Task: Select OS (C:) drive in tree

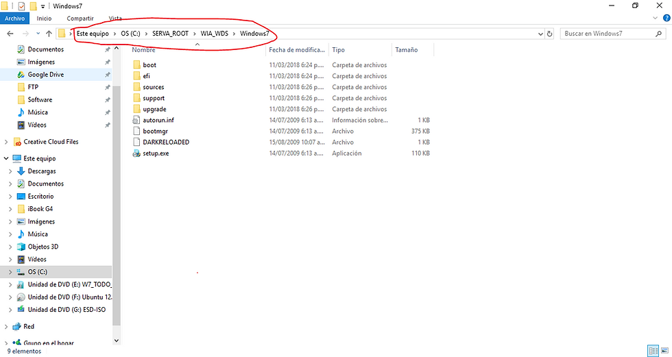Action: click(37, 272)
